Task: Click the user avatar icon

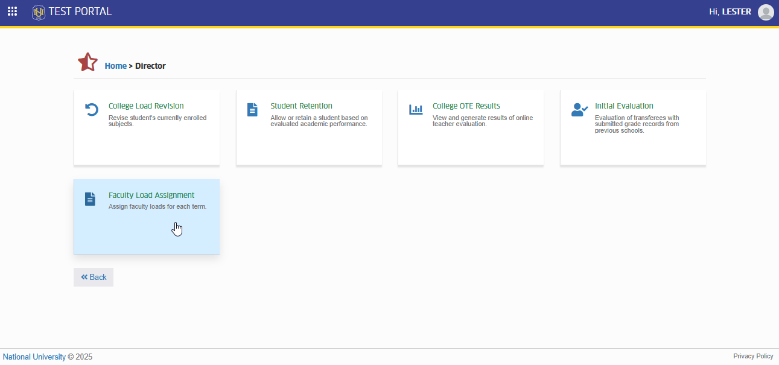Action: point(766,12)
